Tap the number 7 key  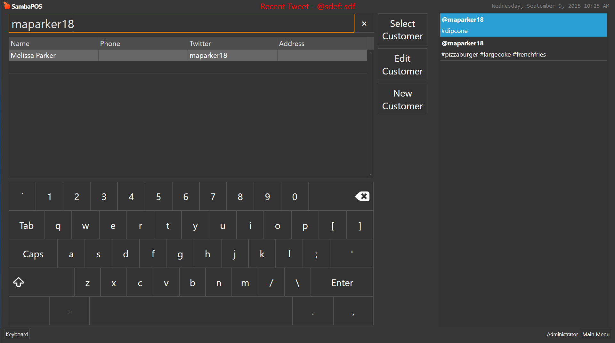click(213, 196)
